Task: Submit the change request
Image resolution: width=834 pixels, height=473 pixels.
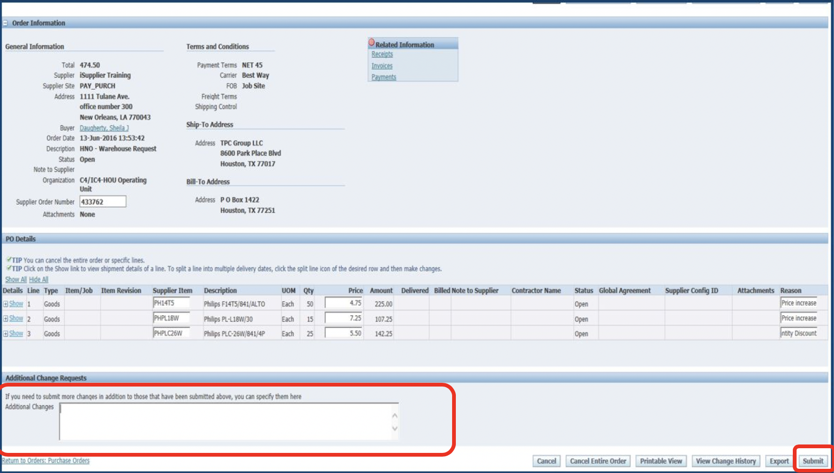Action: click(813, 461)
